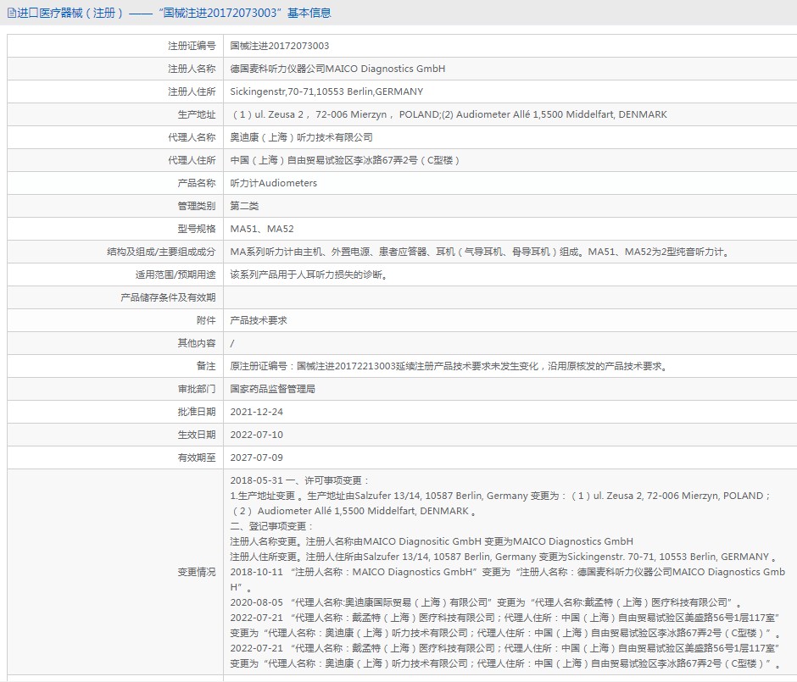The image size is (797, 682).
Task: Select the "产品储存条件及有效期" row label
Action: 168,297
